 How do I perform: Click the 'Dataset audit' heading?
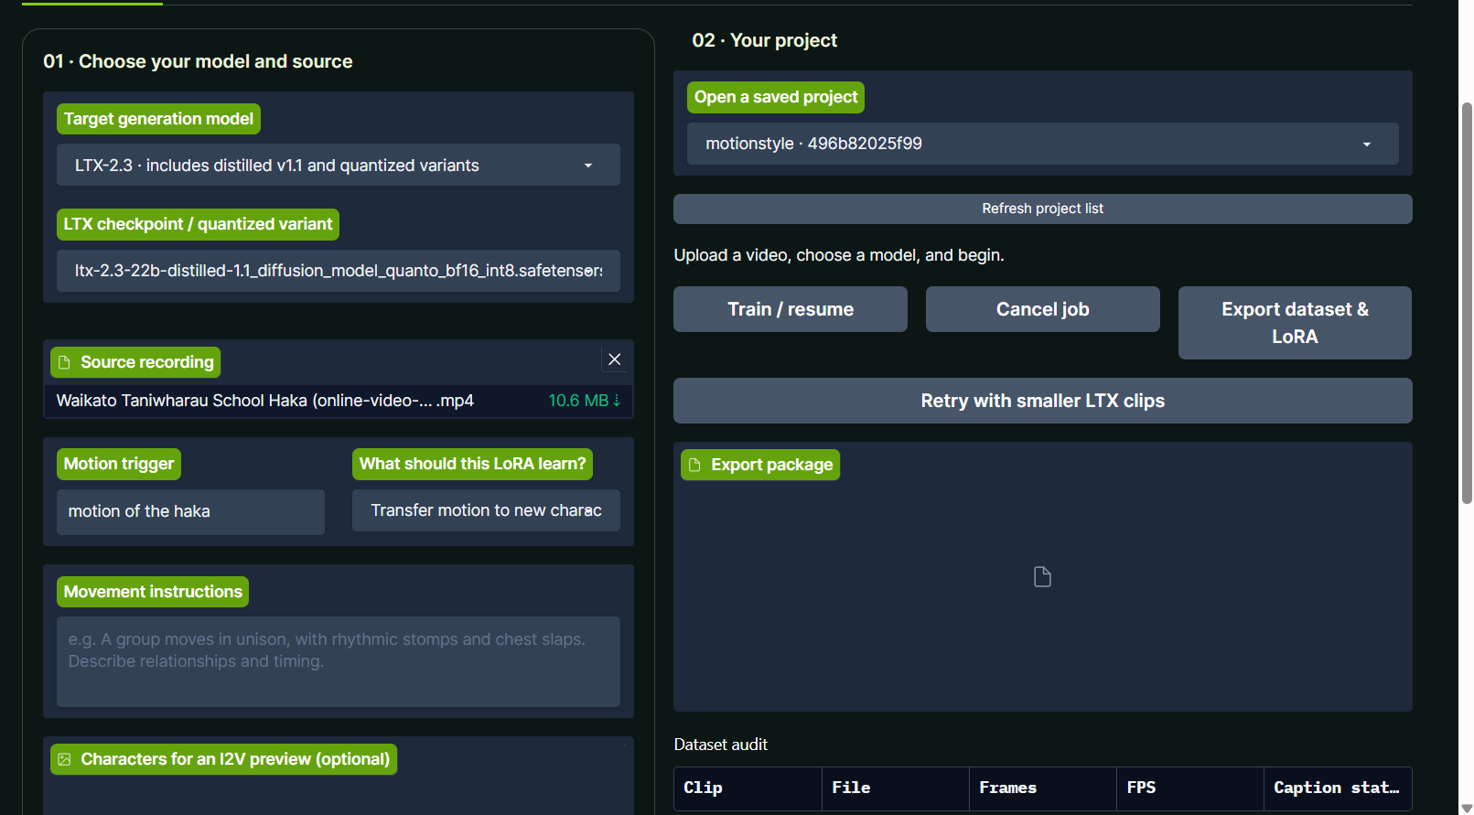pos(721,745)
